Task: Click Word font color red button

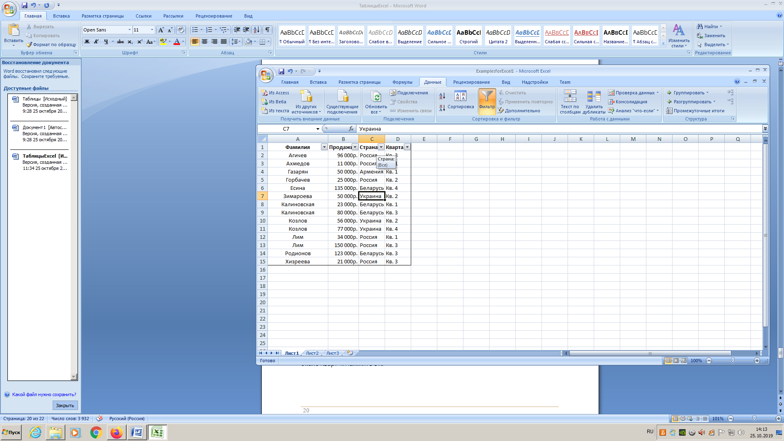Action: coord(177,42)
